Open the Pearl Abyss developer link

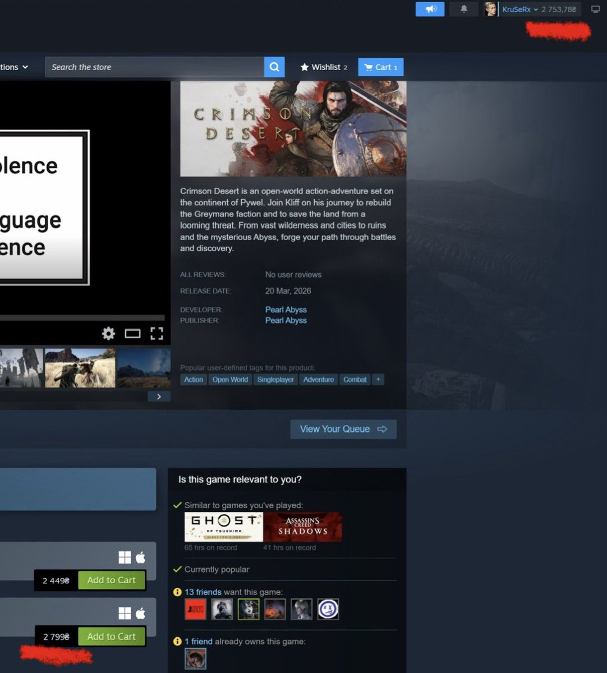[x=286, y=310]
